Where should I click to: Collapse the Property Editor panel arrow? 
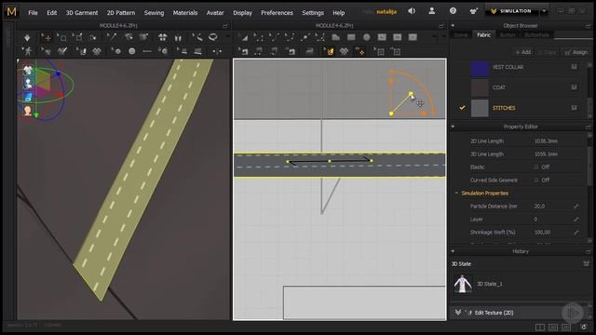coord(453,127)
